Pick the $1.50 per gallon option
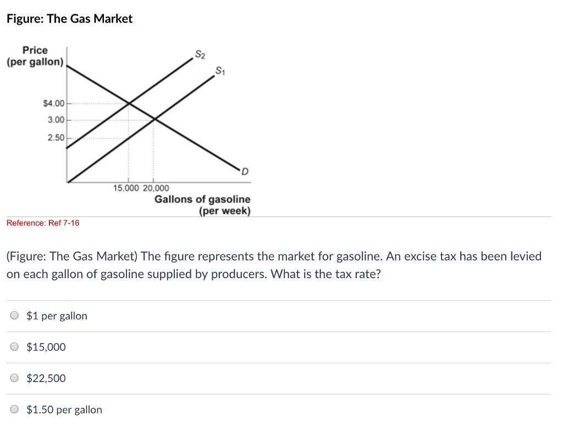Screen dimensions: 563x437 pyautogui.click(x=14, y=409)
